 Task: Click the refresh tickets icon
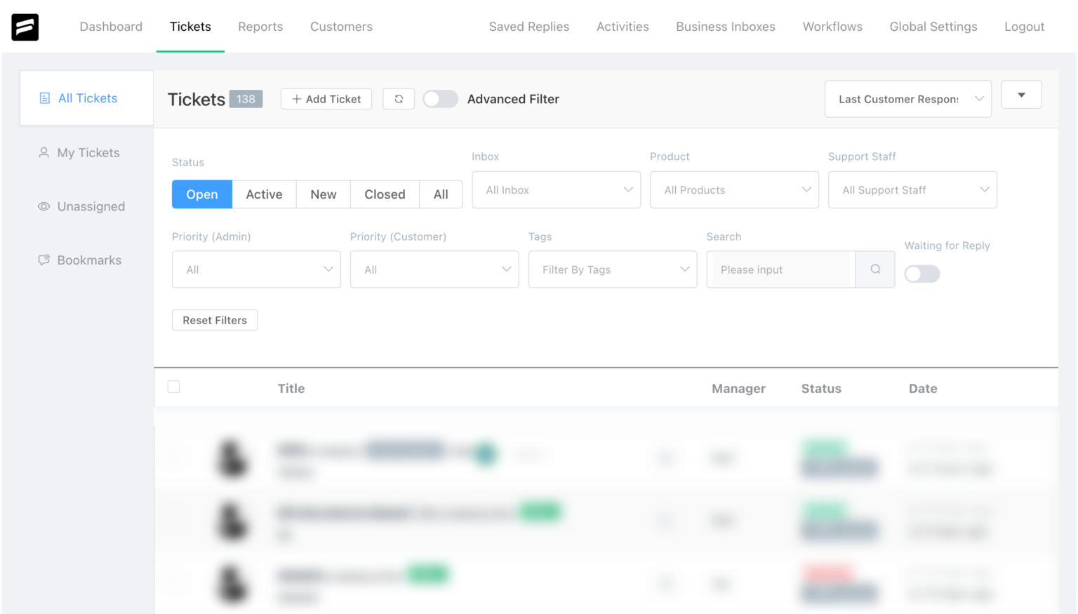coord(398,99)
